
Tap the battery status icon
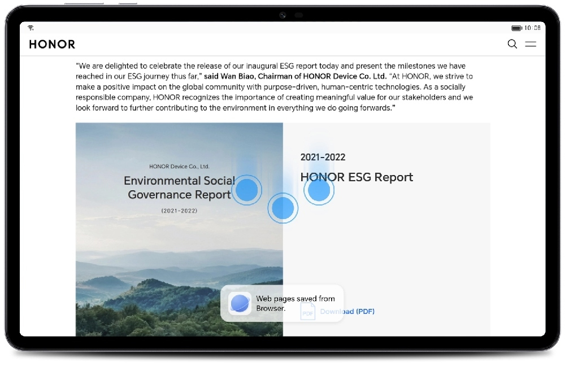[x=516, y=28]
